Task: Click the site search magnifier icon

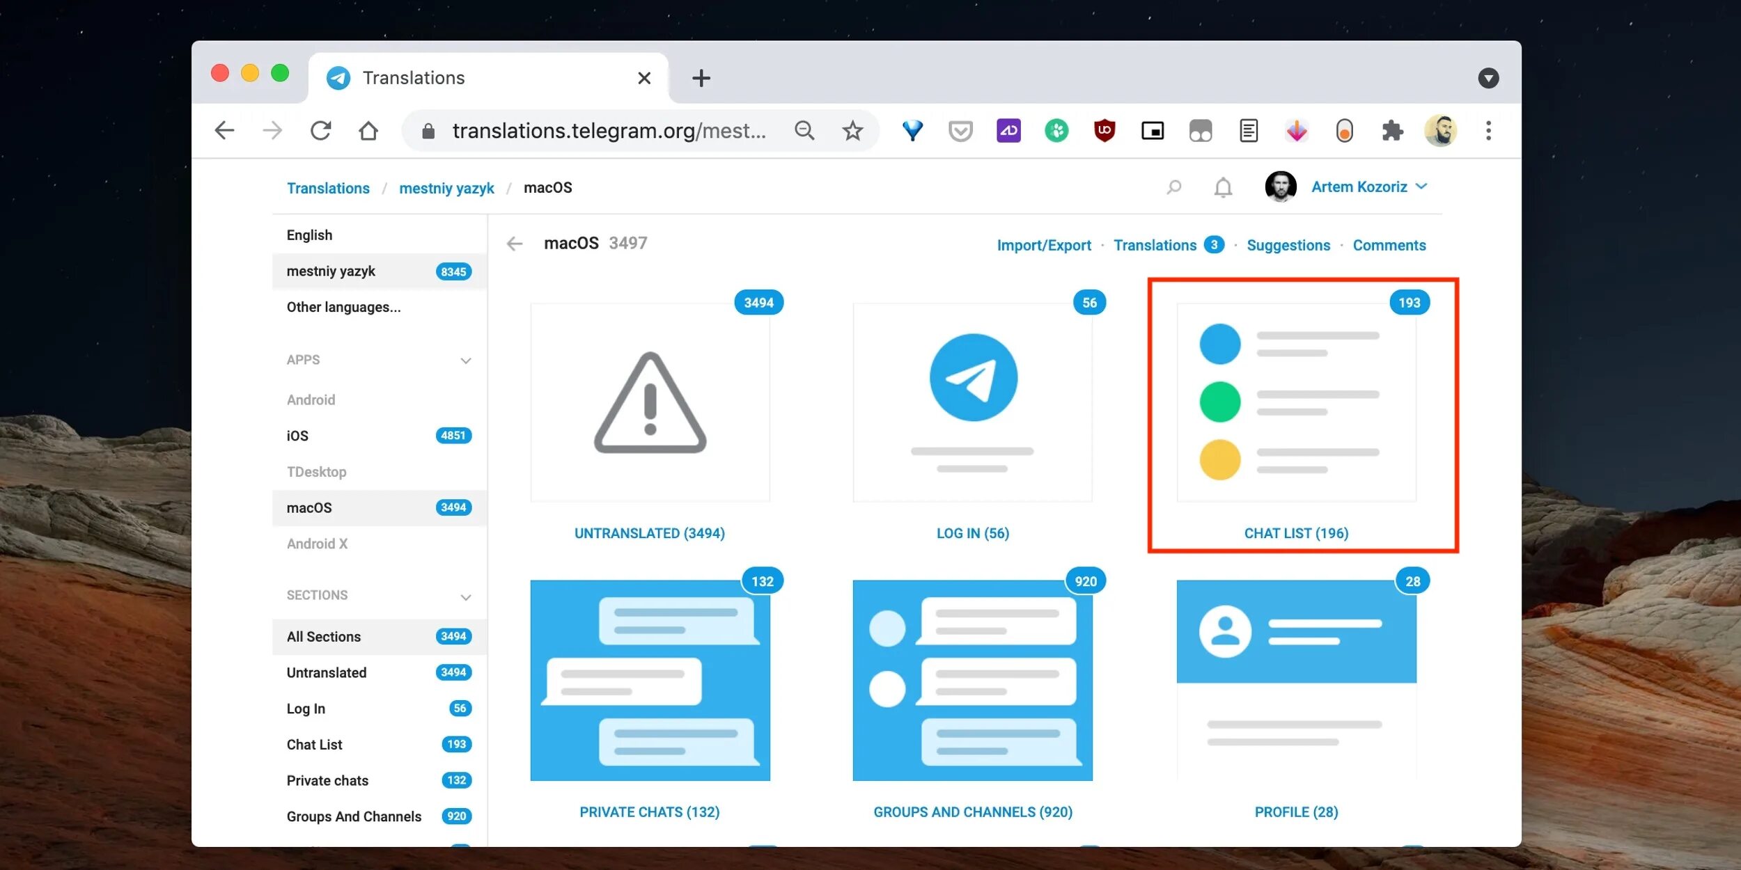Action: (1174, 187)
